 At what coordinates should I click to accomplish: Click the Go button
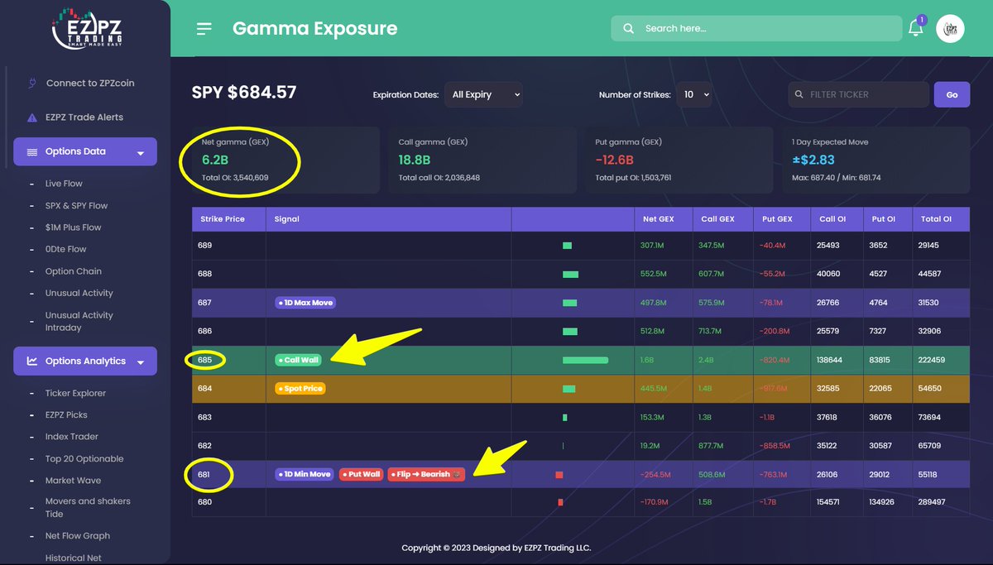(952, 94)
